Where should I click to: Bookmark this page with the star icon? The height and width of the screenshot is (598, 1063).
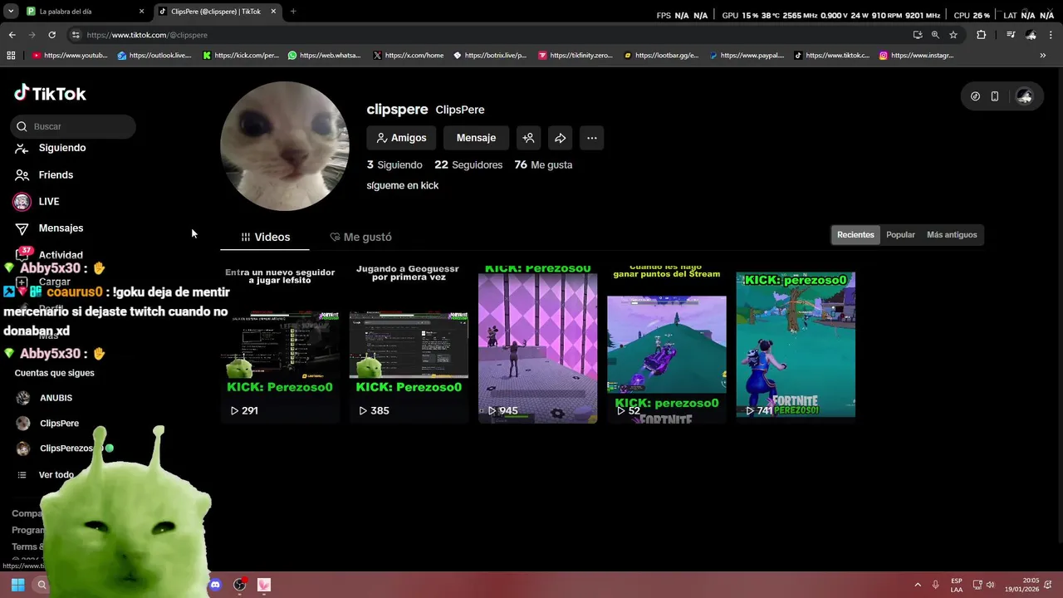[x=953, y=35]
